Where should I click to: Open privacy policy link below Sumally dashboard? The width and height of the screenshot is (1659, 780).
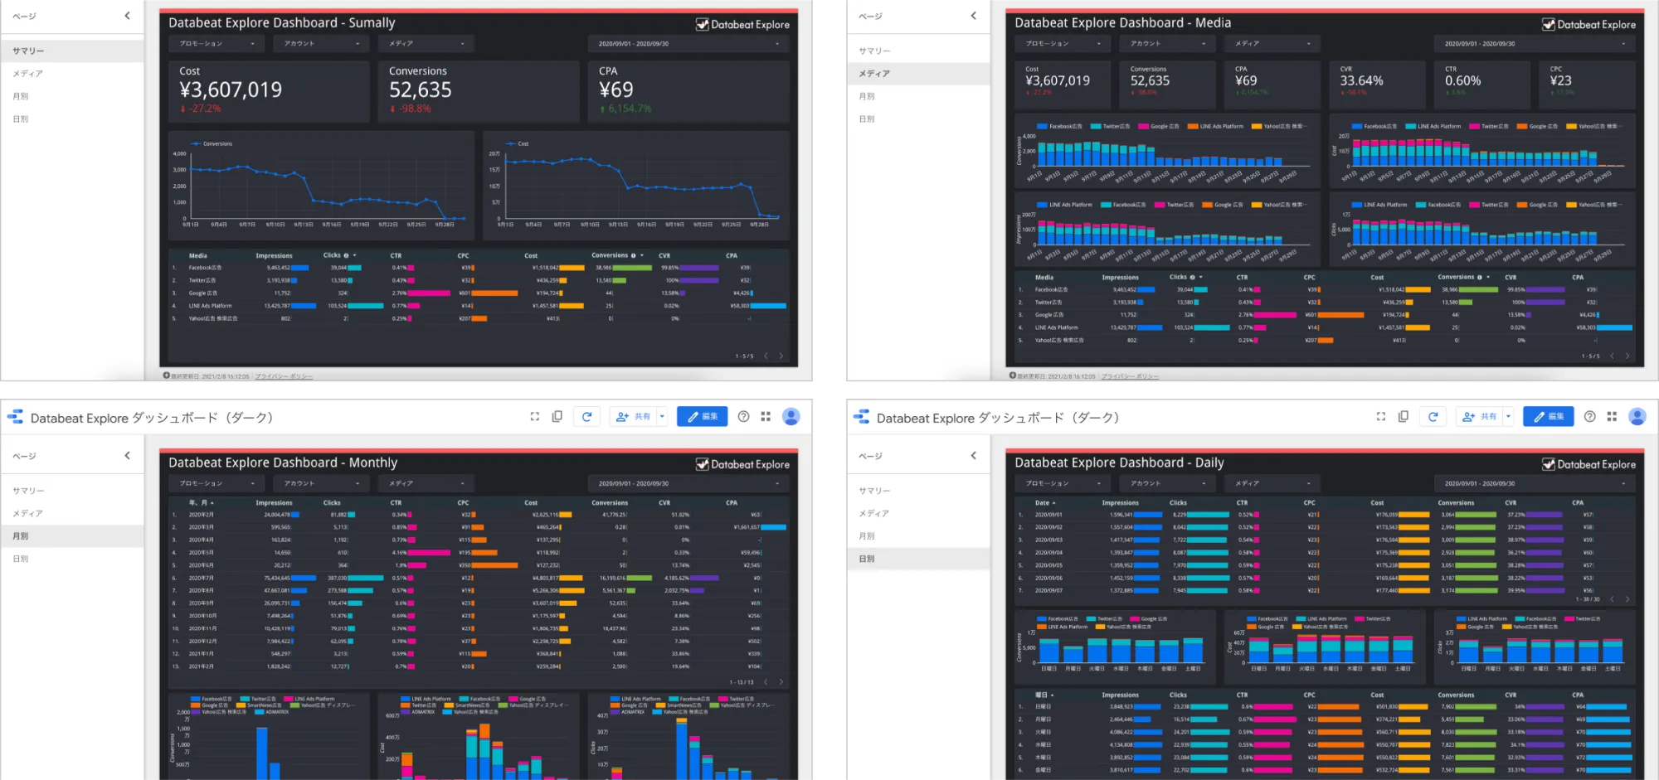click(x=284, y=376)
